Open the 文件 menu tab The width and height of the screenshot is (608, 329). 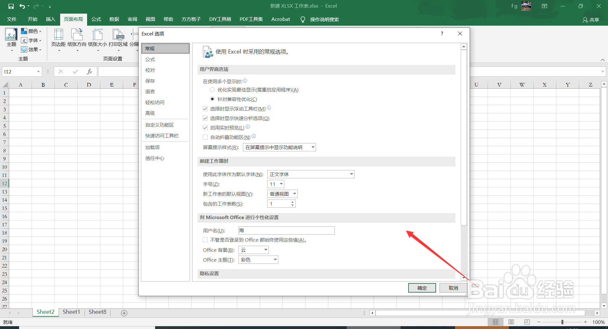[12, 19]
